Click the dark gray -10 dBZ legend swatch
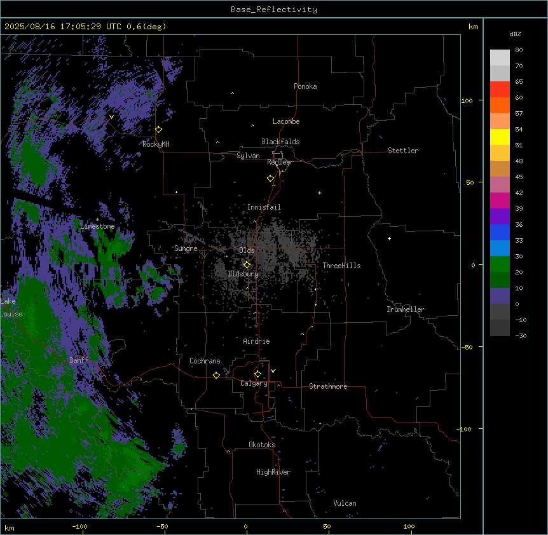The width and height of the screenshot is (548, 535). 500,328
